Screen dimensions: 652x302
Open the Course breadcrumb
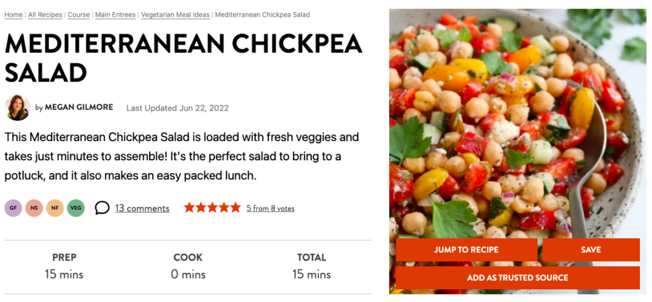pos(79,15)
